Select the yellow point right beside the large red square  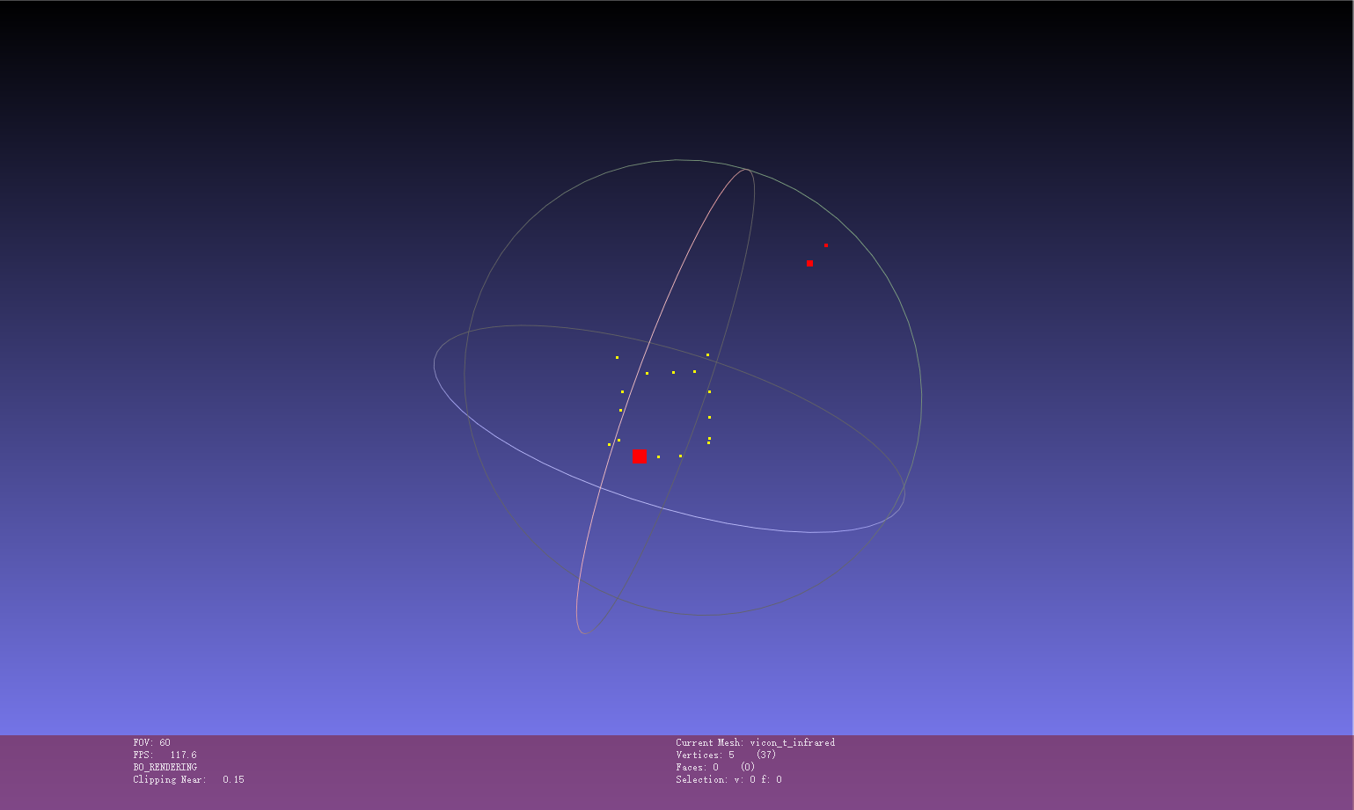(658, 456)
